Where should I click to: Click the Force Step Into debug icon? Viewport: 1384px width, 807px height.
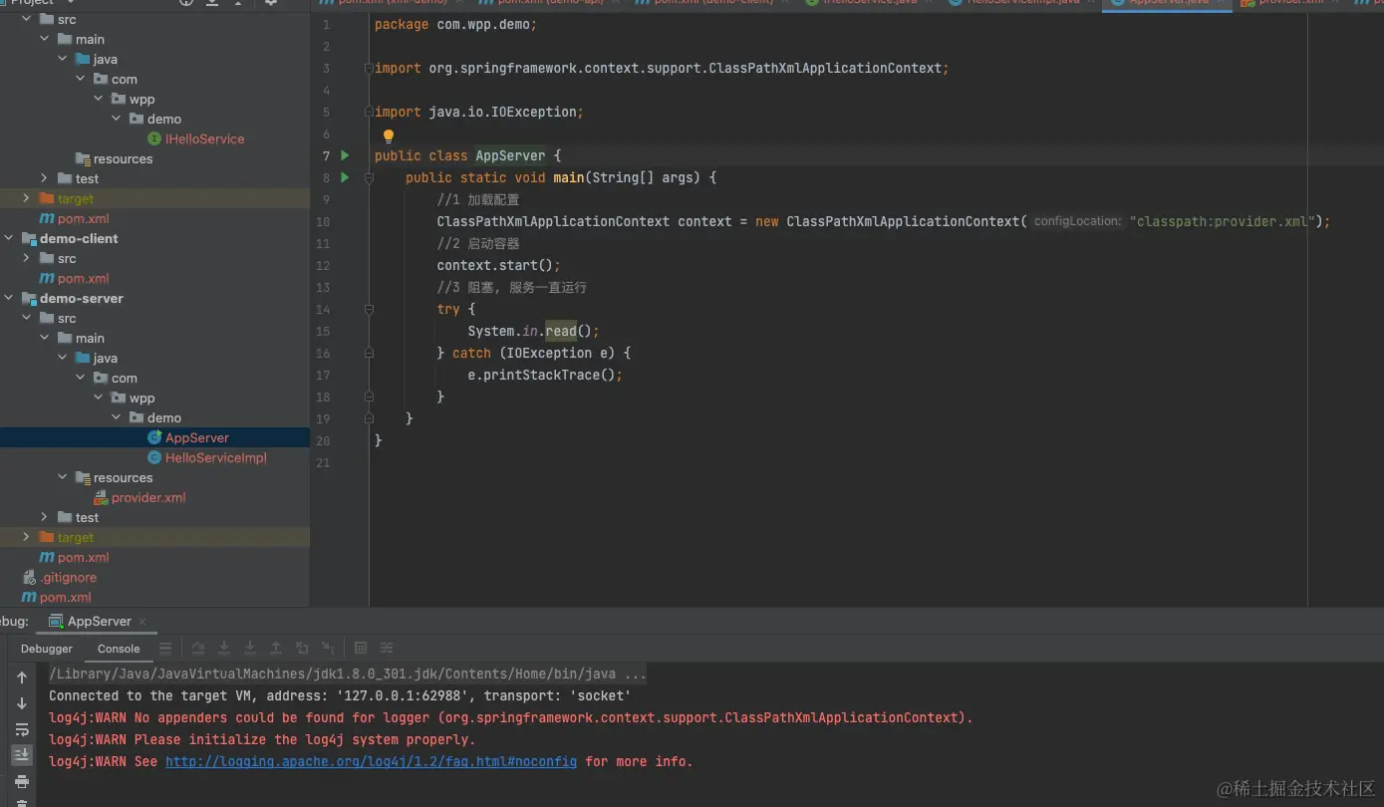point(250,648)
